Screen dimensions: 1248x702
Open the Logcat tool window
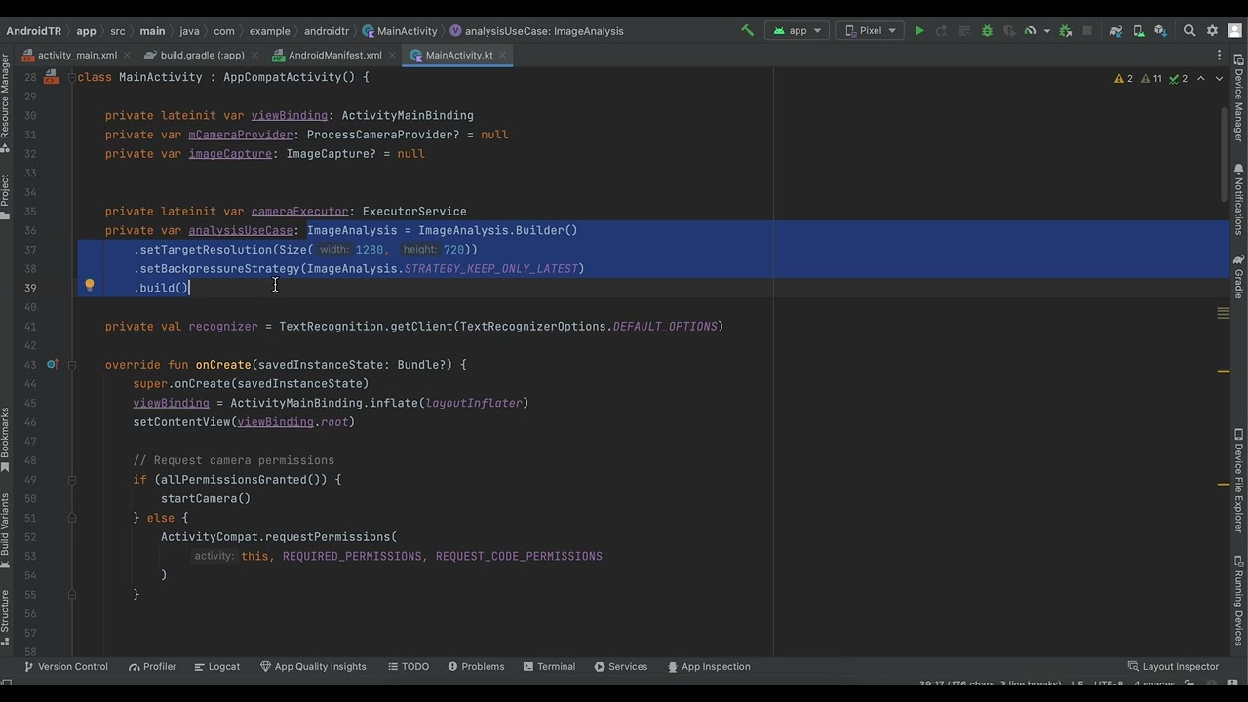[216, 667]
